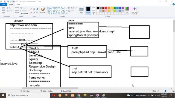Viewport: 175px width, 98px height.
Task: Select the Fill with color bucket tool
Action: tap(34, 9)
